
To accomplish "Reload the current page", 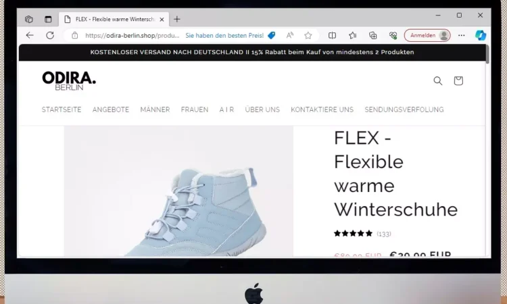I will point(50,35).
